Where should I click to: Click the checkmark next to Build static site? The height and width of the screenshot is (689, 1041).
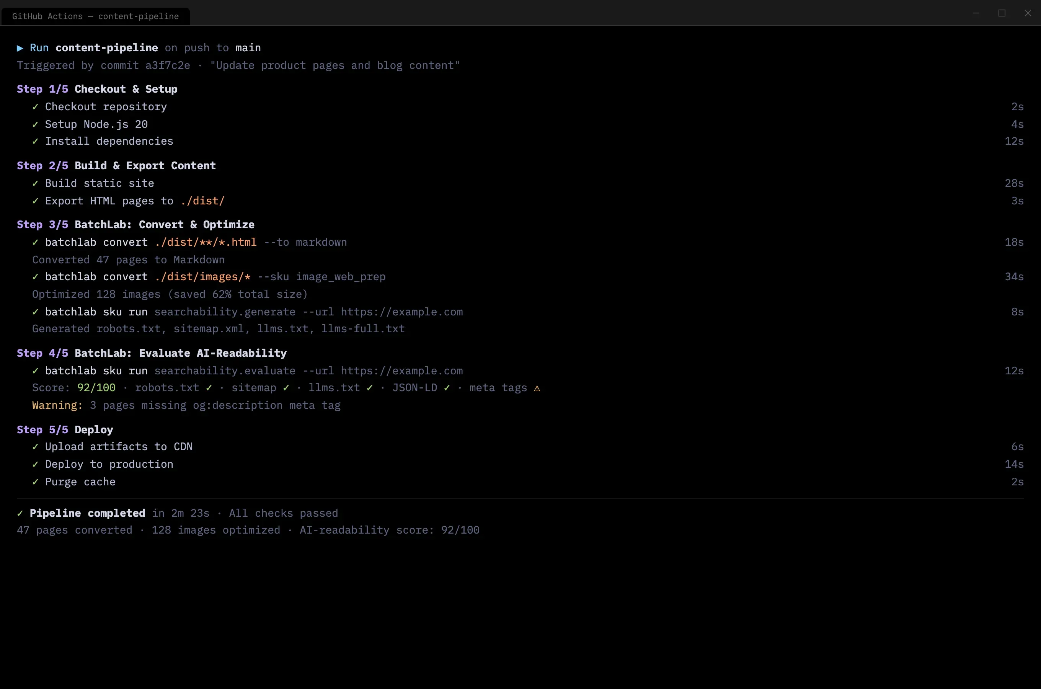(36, 183)
